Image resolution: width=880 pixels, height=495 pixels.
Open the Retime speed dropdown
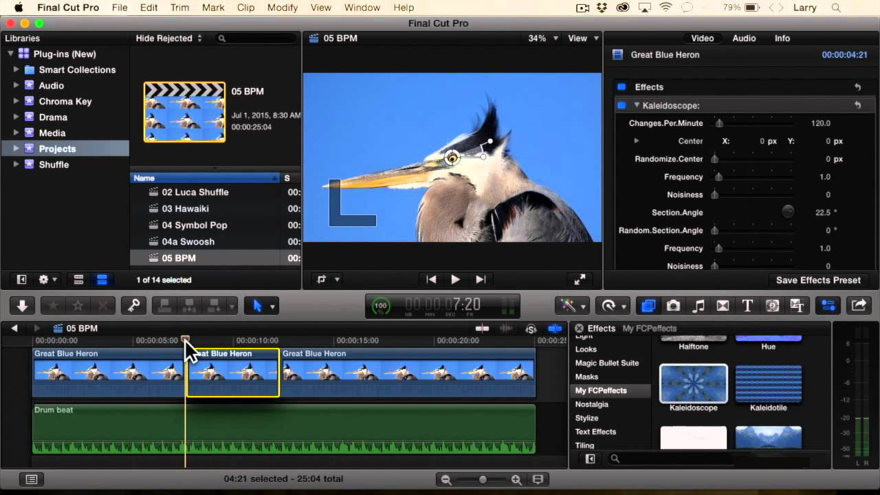[612, 306]
